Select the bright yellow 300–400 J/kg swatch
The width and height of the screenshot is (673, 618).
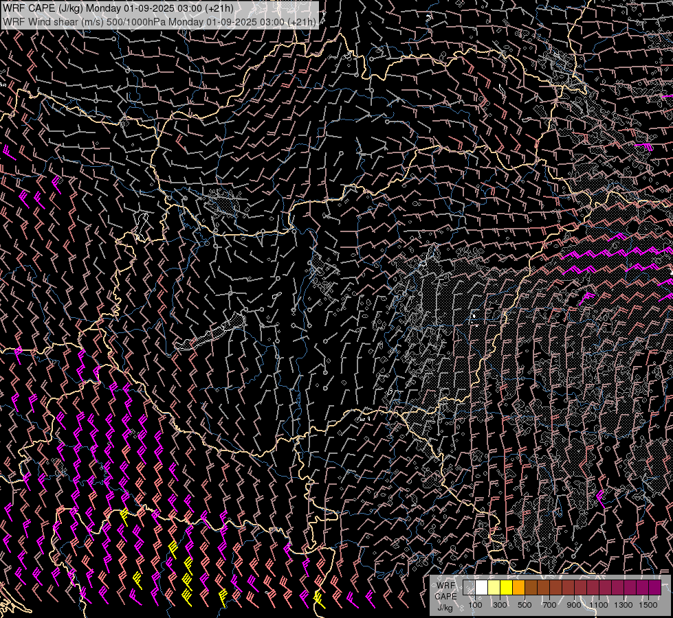point(507,587)
